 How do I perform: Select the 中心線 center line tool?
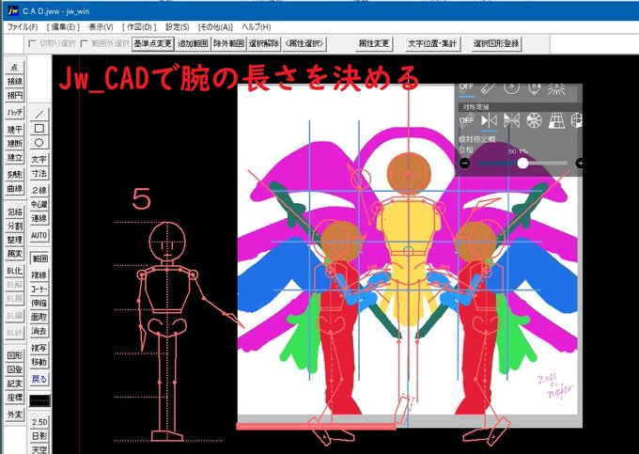point(39,204)
